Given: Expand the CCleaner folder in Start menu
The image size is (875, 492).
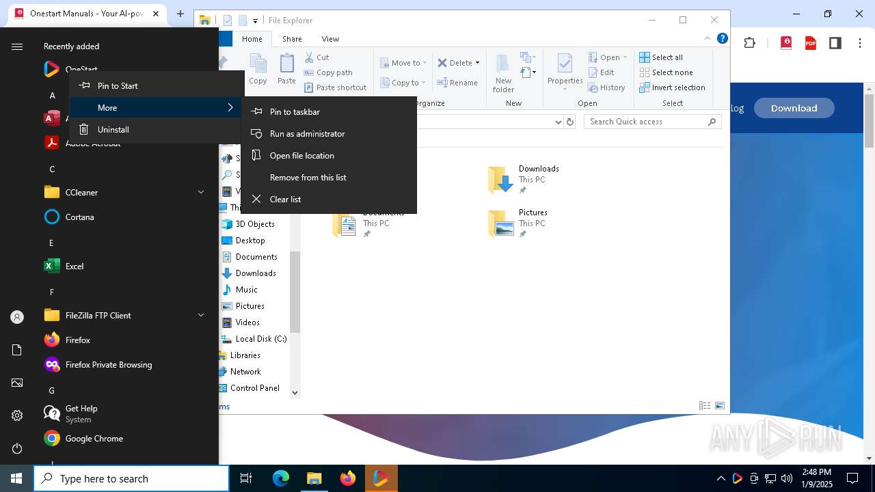Looking at the screenshot, I should pos(201,193).
